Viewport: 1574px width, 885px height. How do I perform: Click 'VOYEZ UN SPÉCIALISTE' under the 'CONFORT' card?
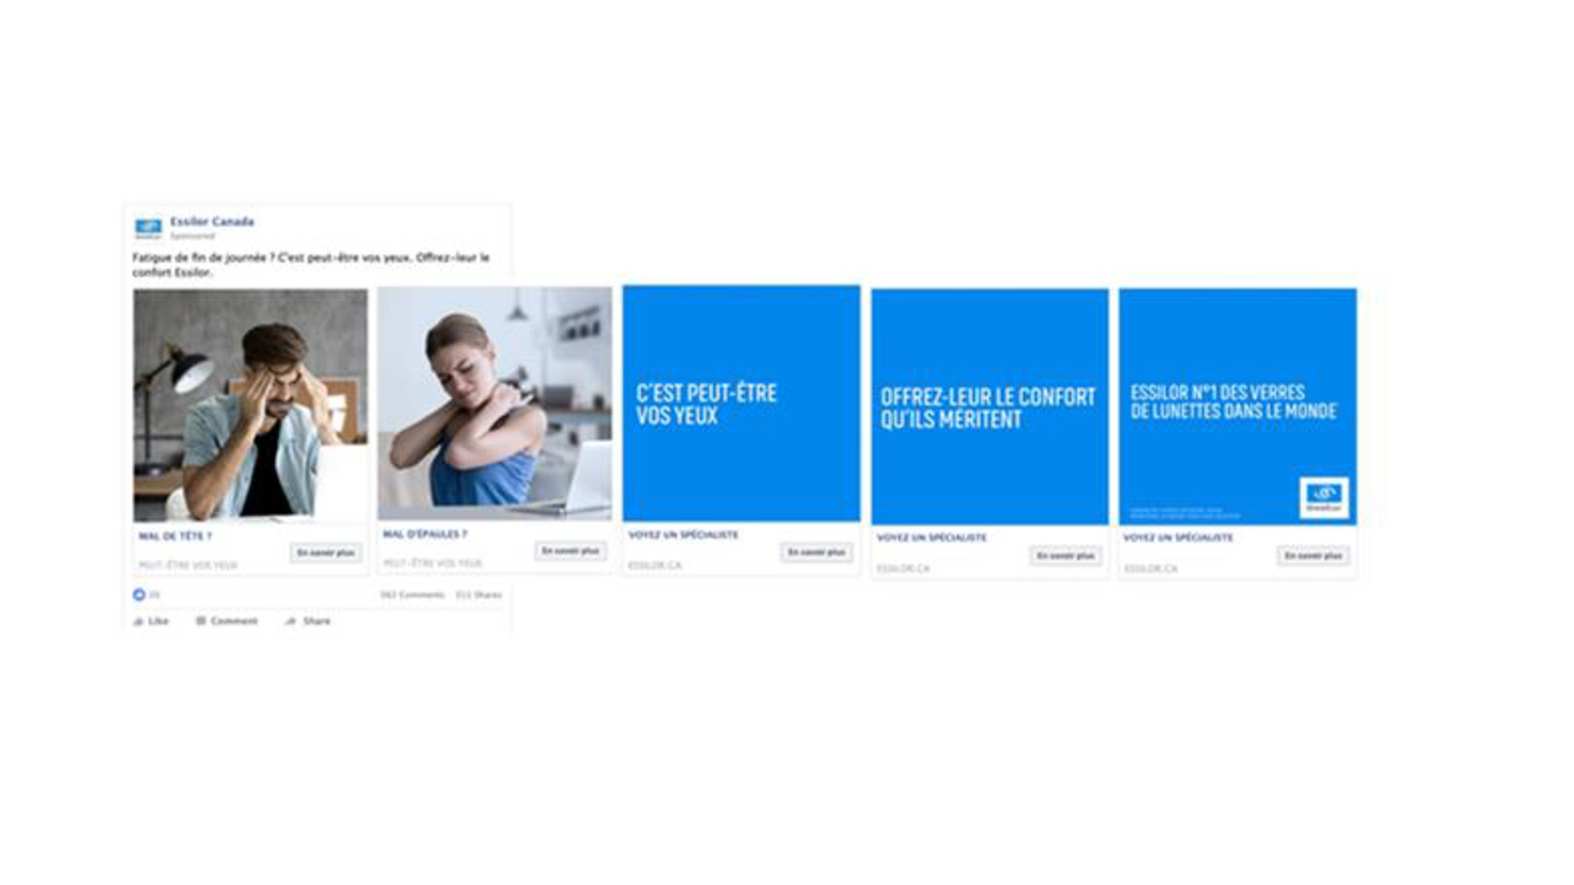tap(932, 538)
